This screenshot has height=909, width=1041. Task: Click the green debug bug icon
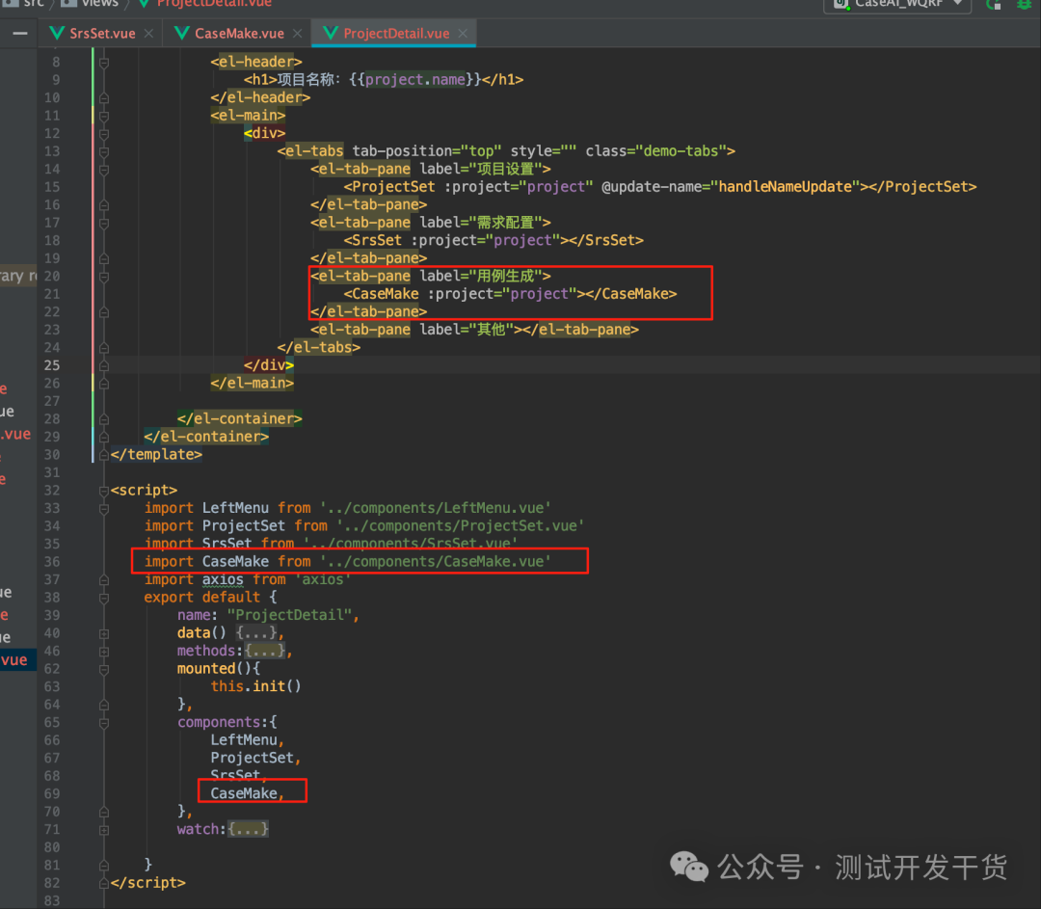click(x=1024, y=4)
